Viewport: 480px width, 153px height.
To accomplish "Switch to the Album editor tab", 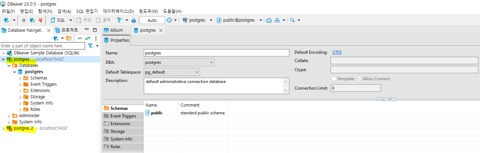I will pyautogui.click(x=117, y=30).
